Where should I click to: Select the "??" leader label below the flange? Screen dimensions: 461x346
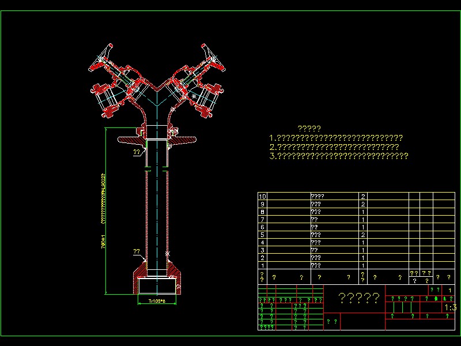coord(137,152)
